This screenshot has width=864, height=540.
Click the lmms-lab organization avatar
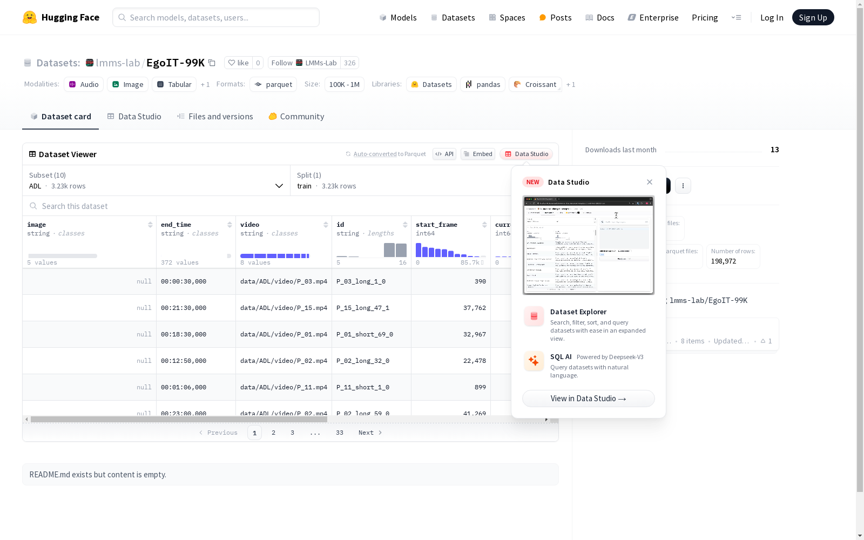point(90,63)
